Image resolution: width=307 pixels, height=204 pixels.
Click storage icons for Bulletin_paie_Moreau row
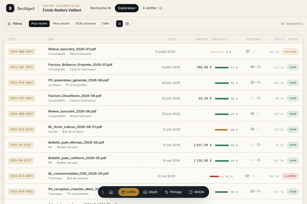click(x=255, y=145)
